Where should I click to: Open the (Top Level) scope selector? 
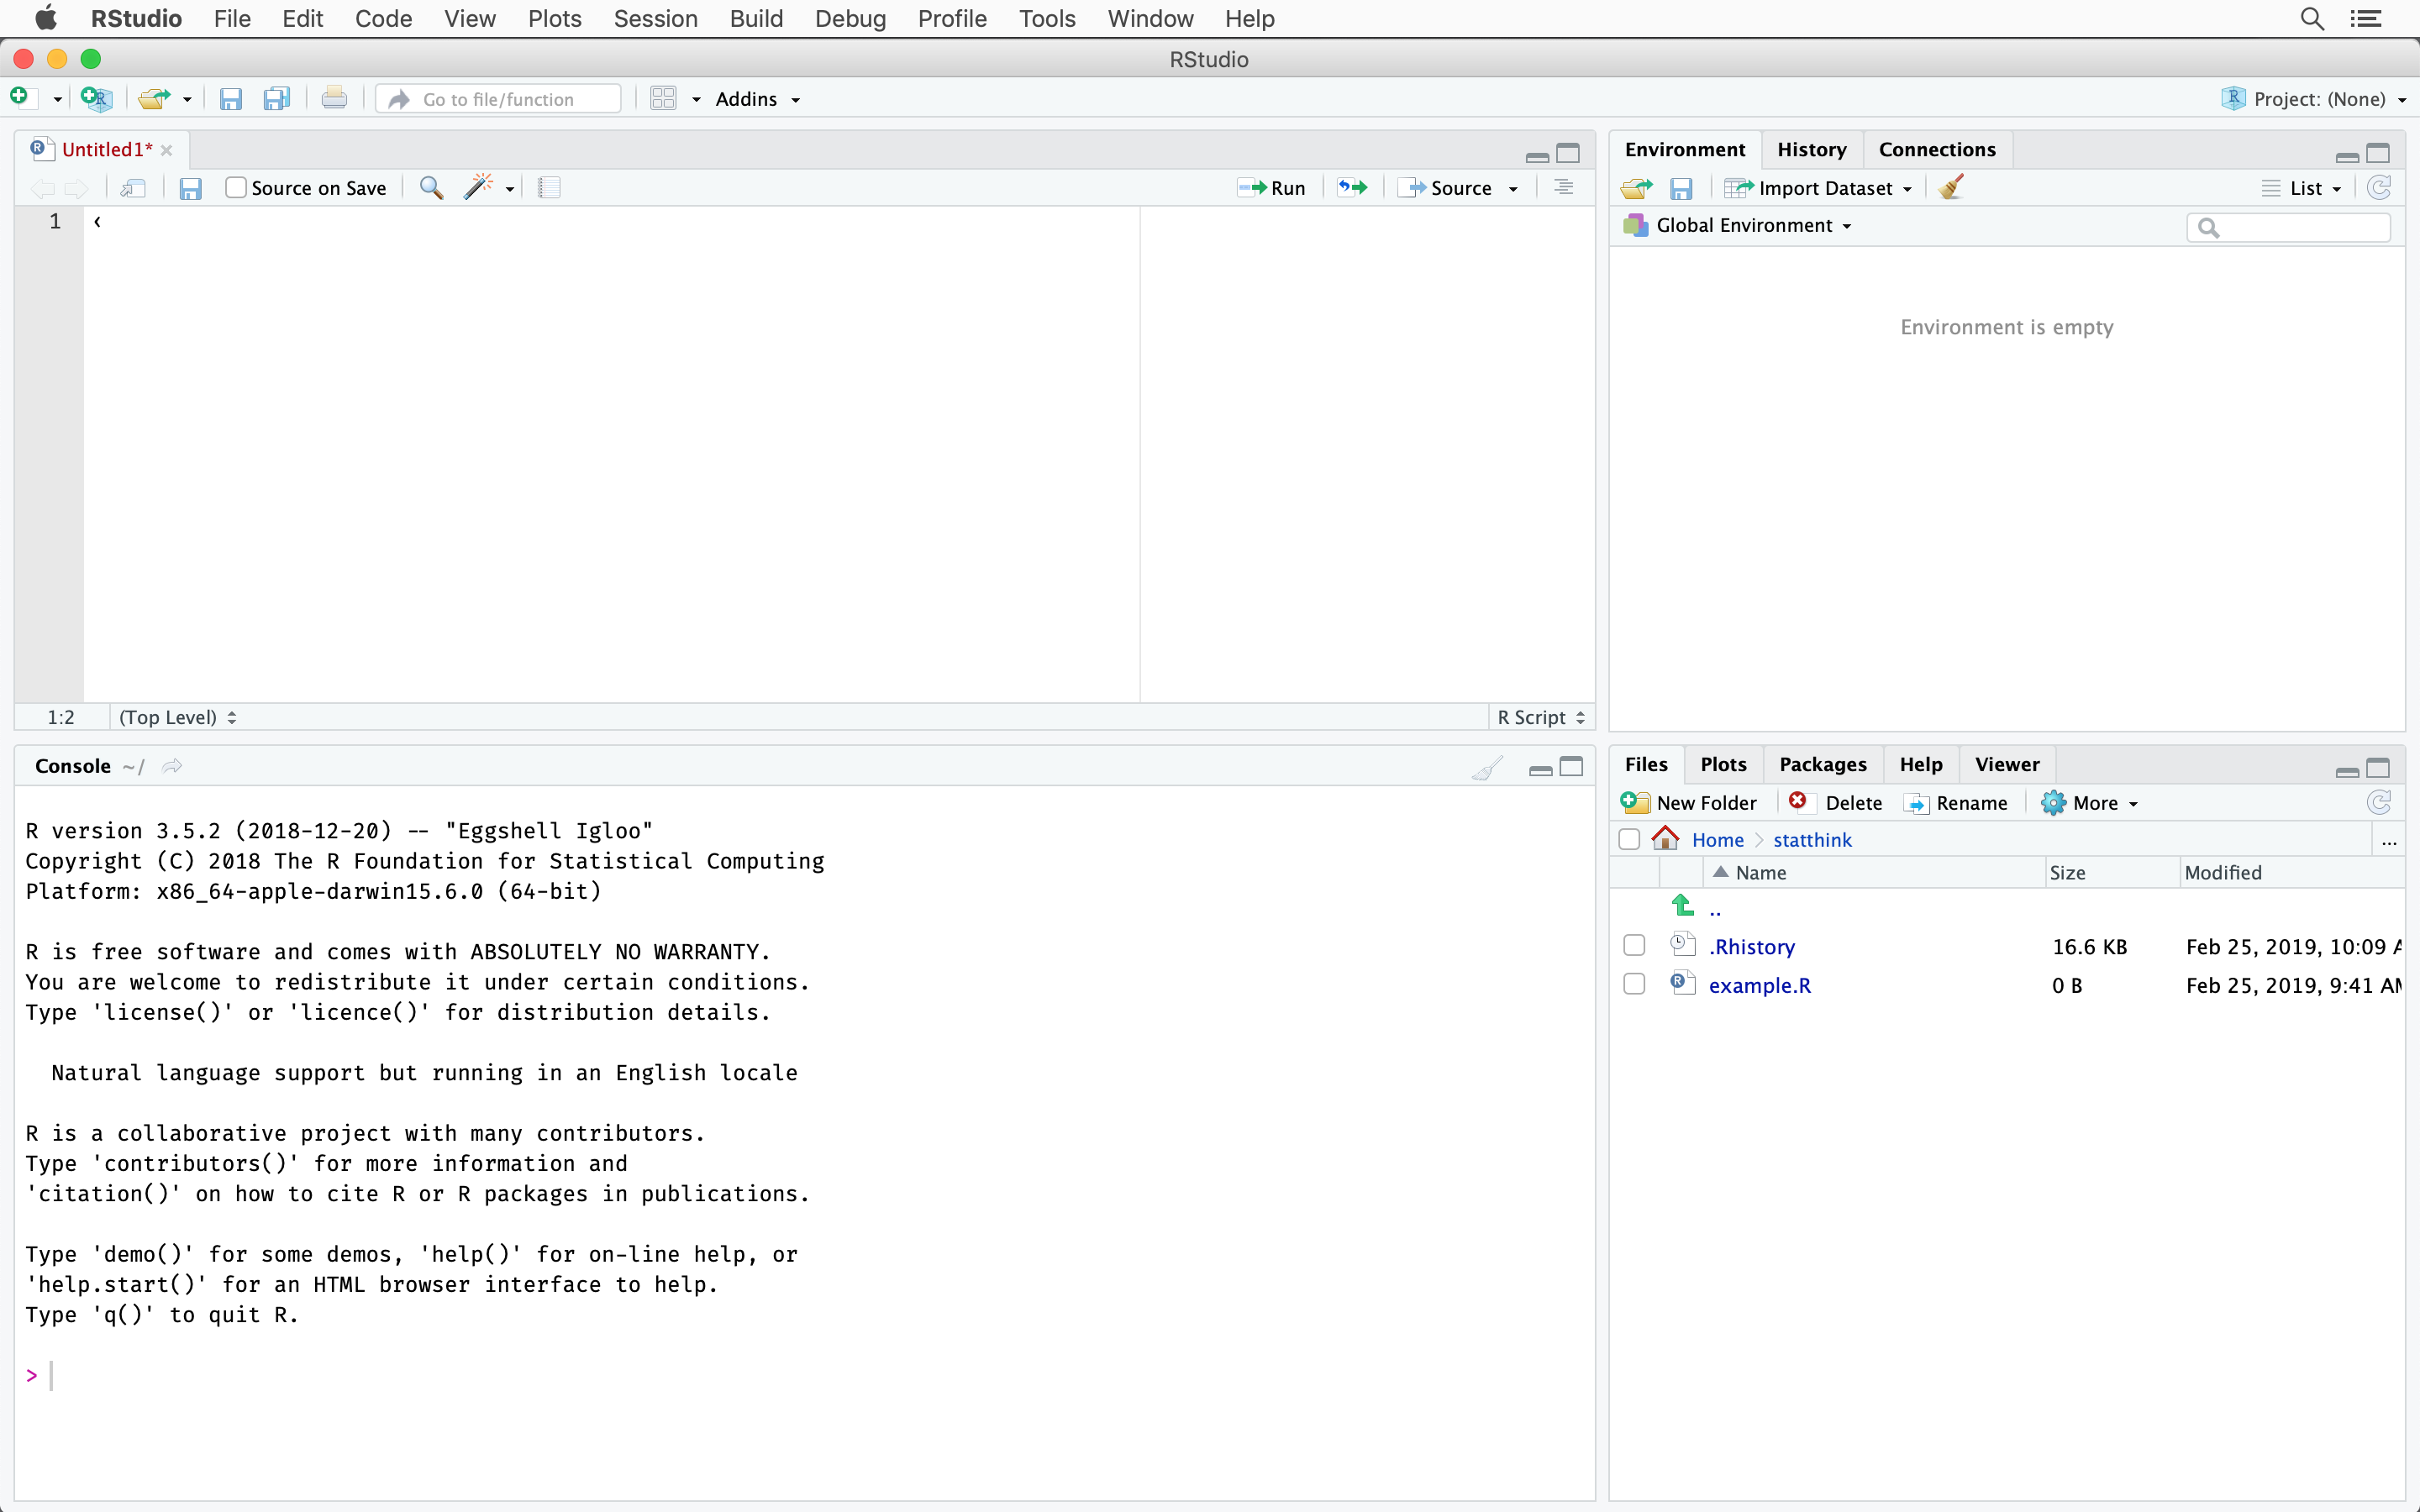click(x=178, y=717)
